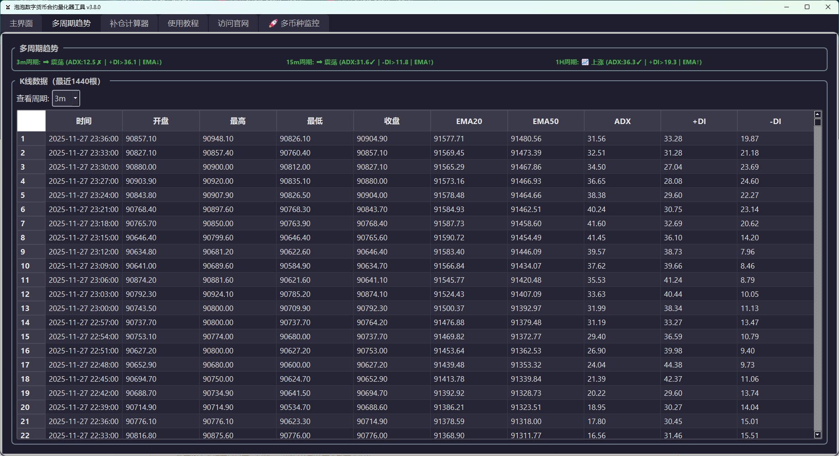Maximize the application window
The image size is (839, 456).
pyautogui.click(x=807, y=7)
